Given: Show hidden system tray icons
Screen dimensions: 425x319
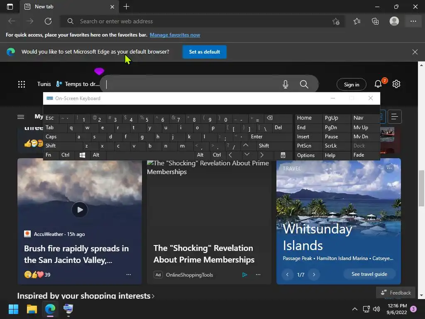Looking at the screenshot, I should 354,309.
